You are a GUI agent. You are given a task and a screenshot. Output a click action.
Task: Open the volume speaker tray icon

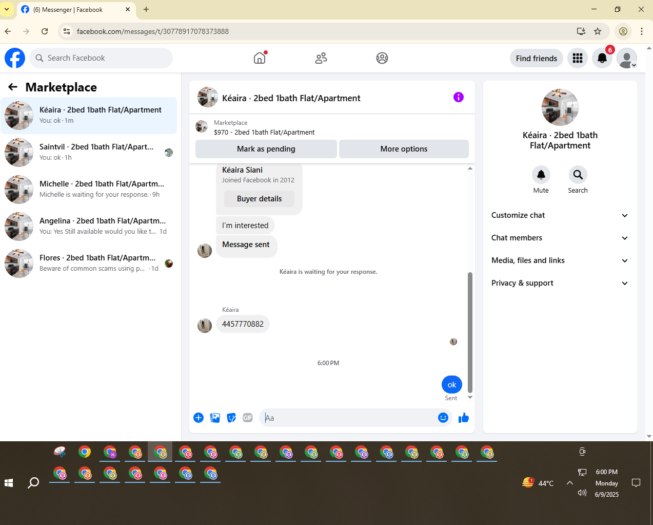(x=582, y=493)
